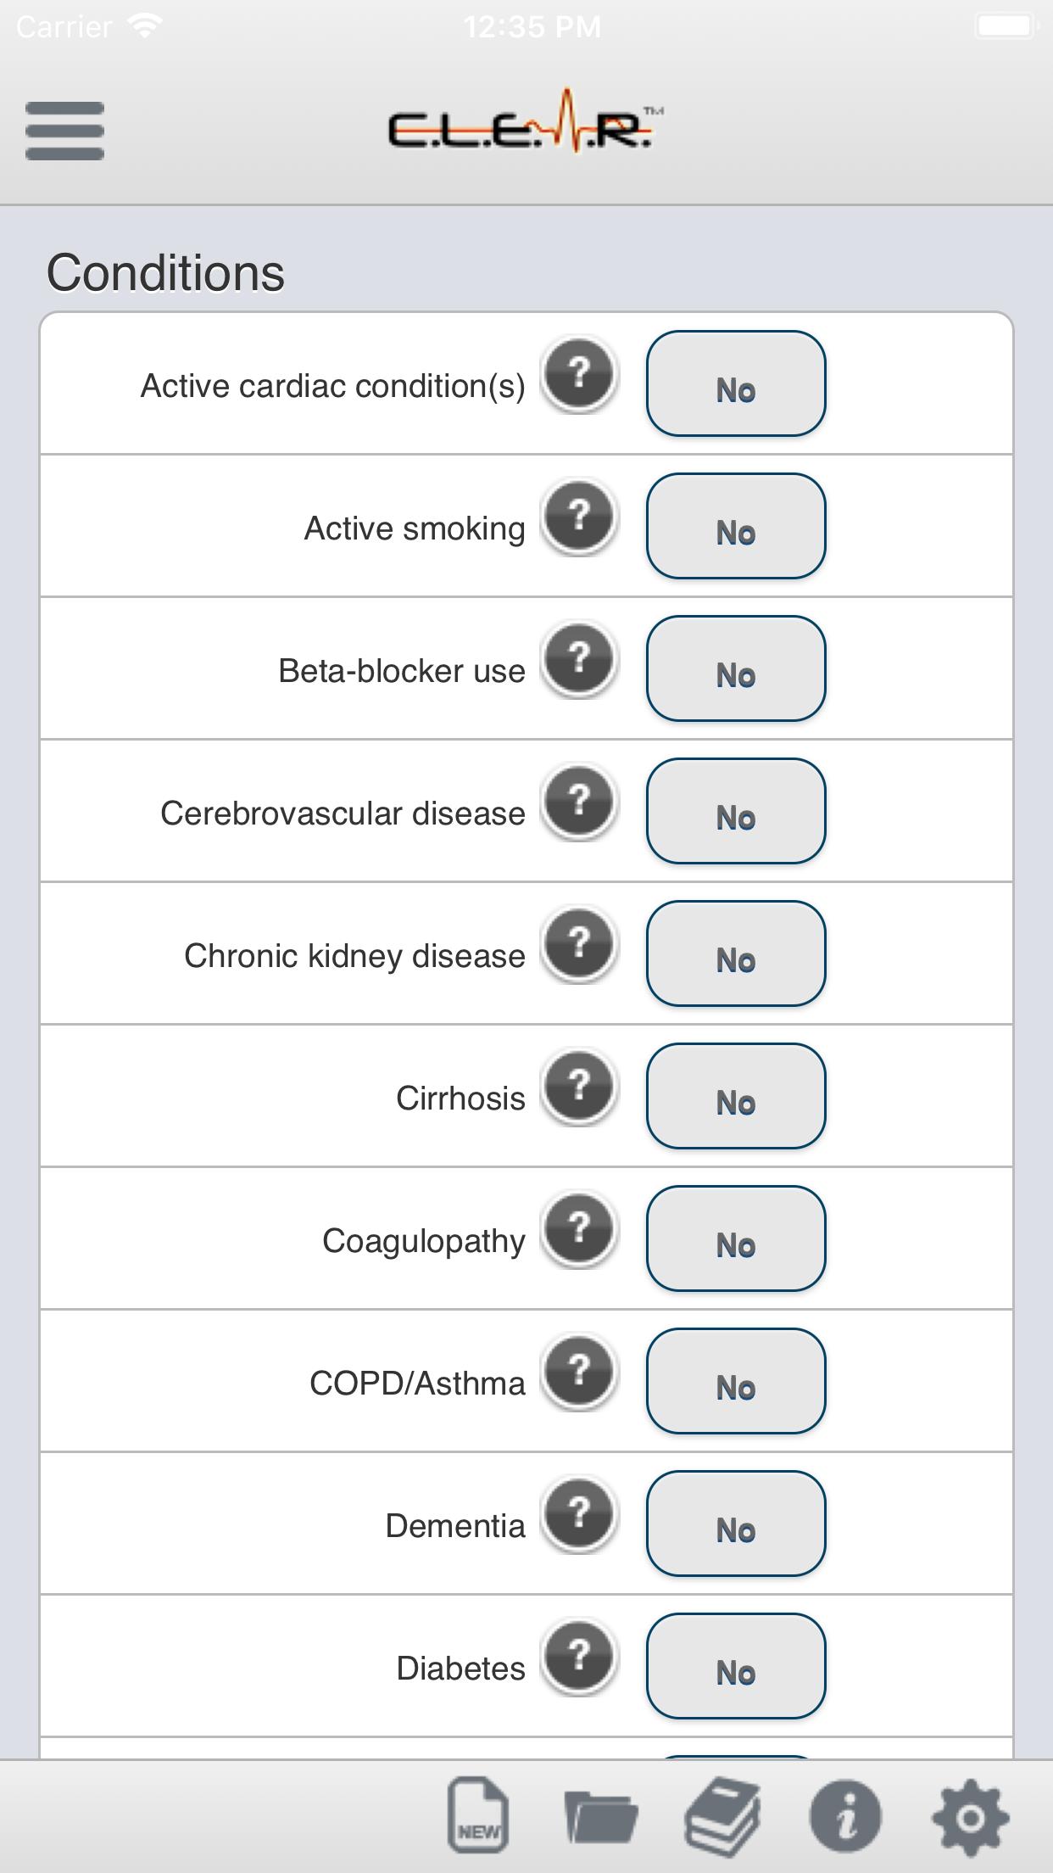Open the stacked books library icon

(x=722, y=1815)
